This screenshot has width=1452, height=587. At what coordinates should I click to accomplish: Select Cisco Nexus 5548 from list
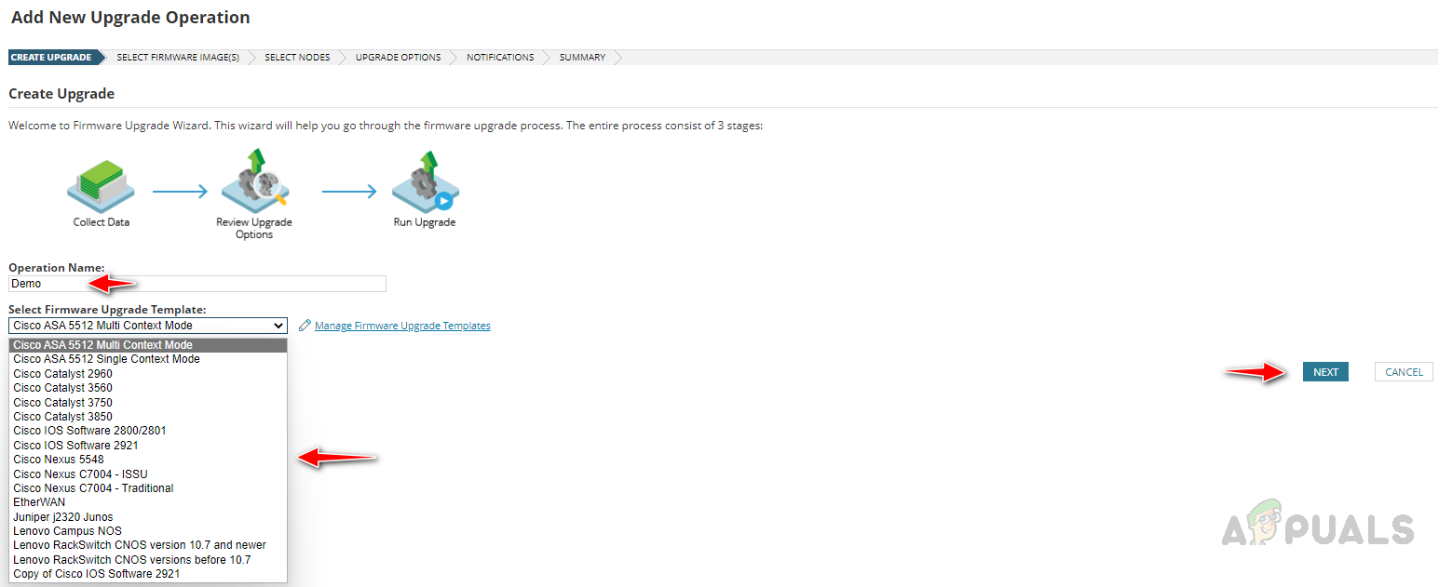148,460
